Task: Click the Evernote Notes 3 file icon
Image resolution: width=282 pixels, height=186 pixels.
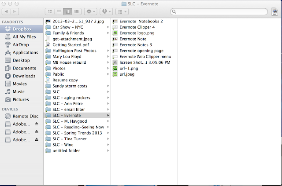Action: click(x=115, y=45)
